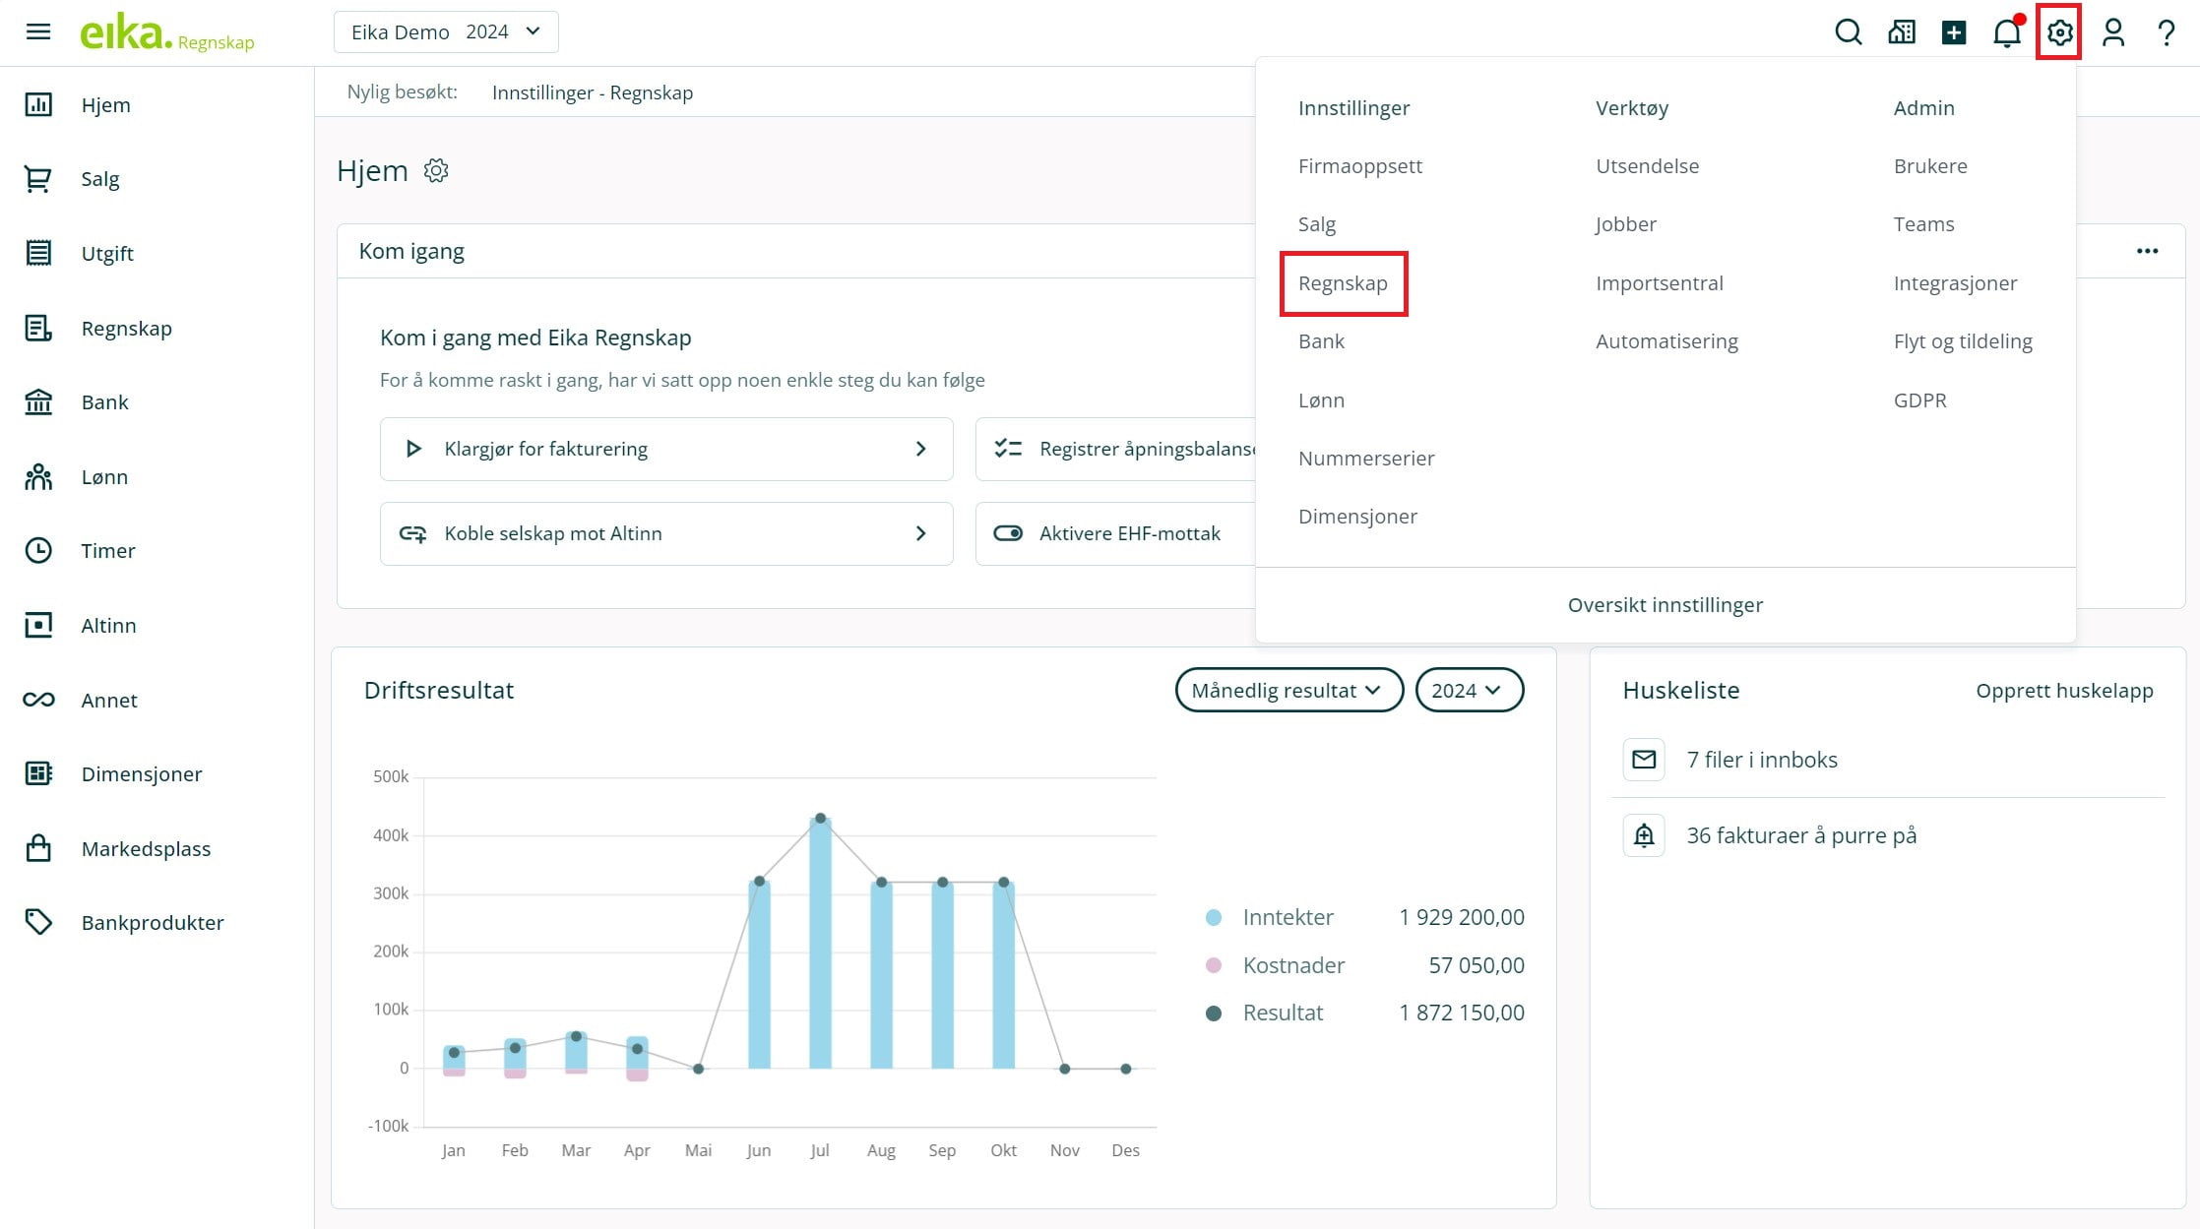Click the user profile icon
Image resolution: width=2200 pixels, height=1229 pixels.
tap(2112, 32)
